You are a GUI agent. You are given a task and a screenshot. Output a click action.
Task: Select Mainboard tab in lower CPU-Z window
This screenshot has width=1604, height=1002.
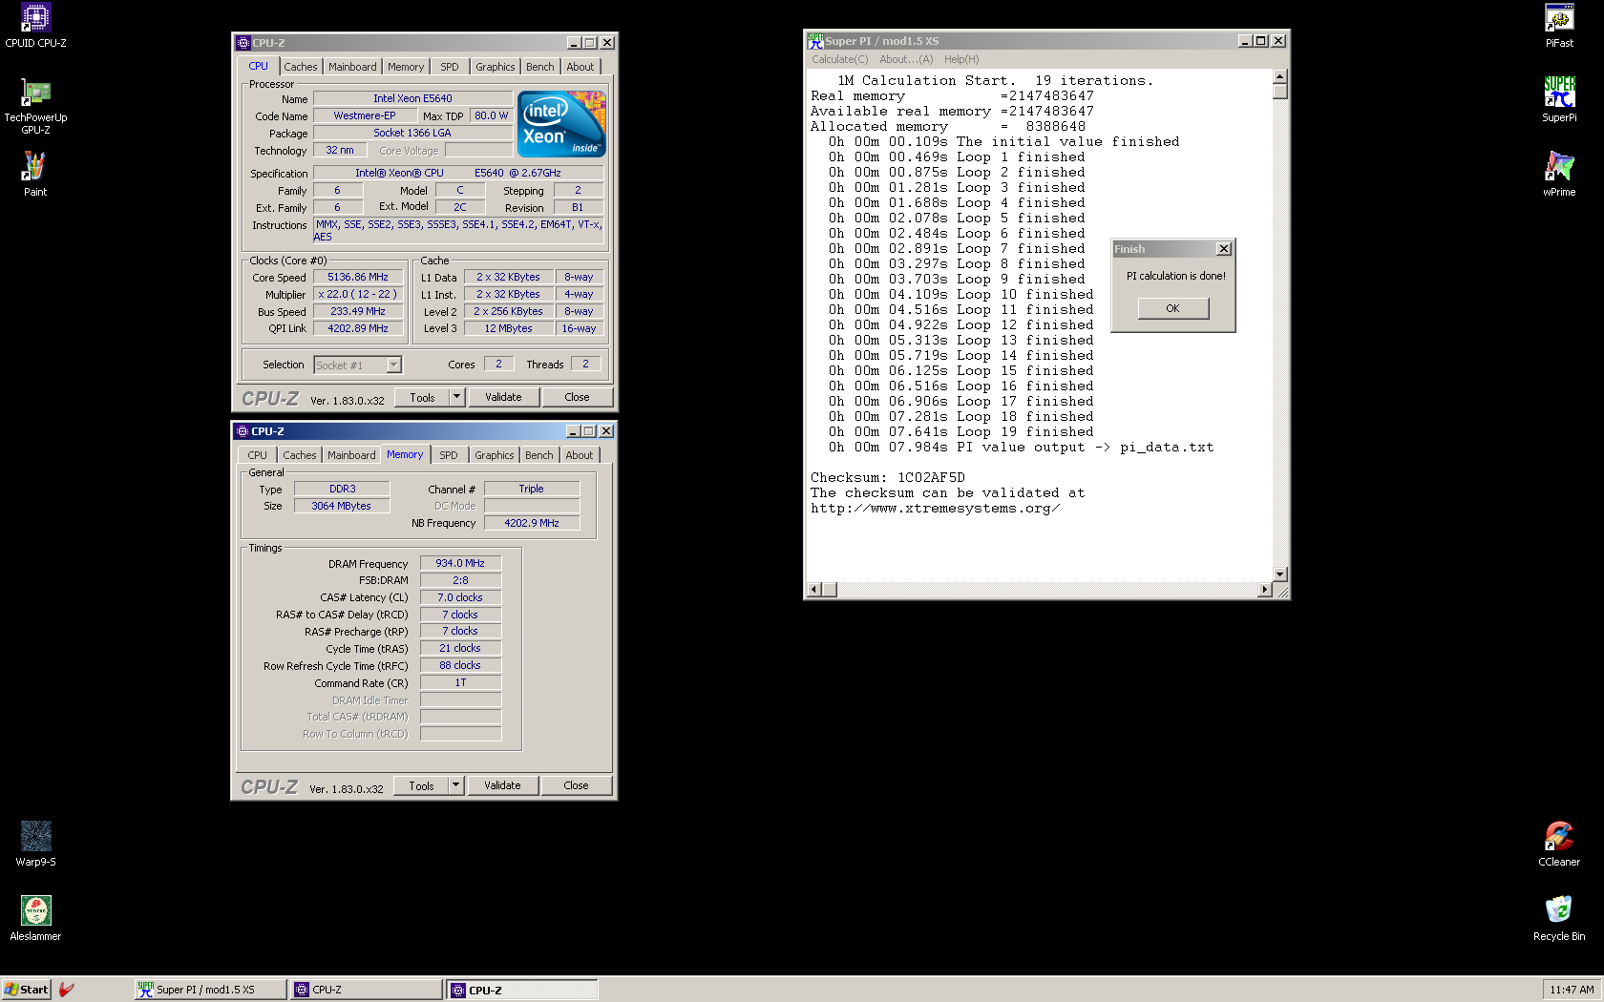click(x=351, y=455)
